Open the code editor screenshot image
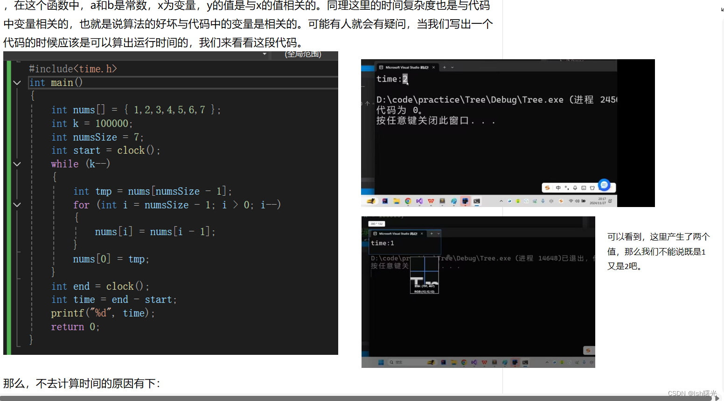Viewport: 724px width, 401px height. pos(171,203)
